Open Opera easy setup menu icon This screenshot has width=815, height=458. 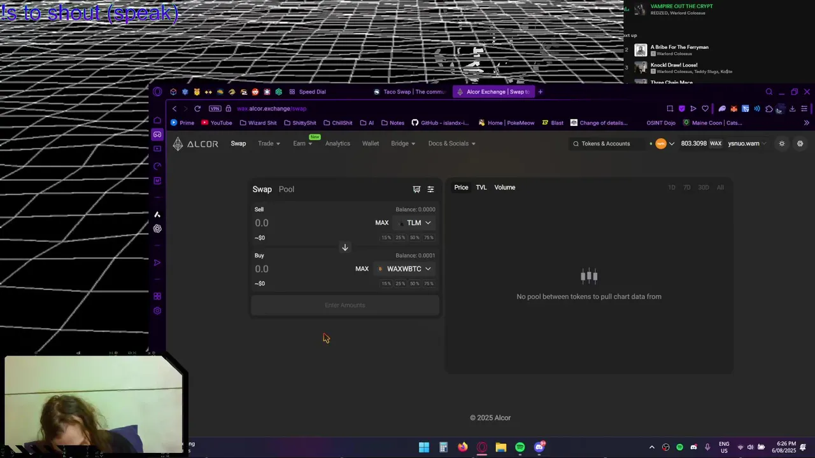804,109
